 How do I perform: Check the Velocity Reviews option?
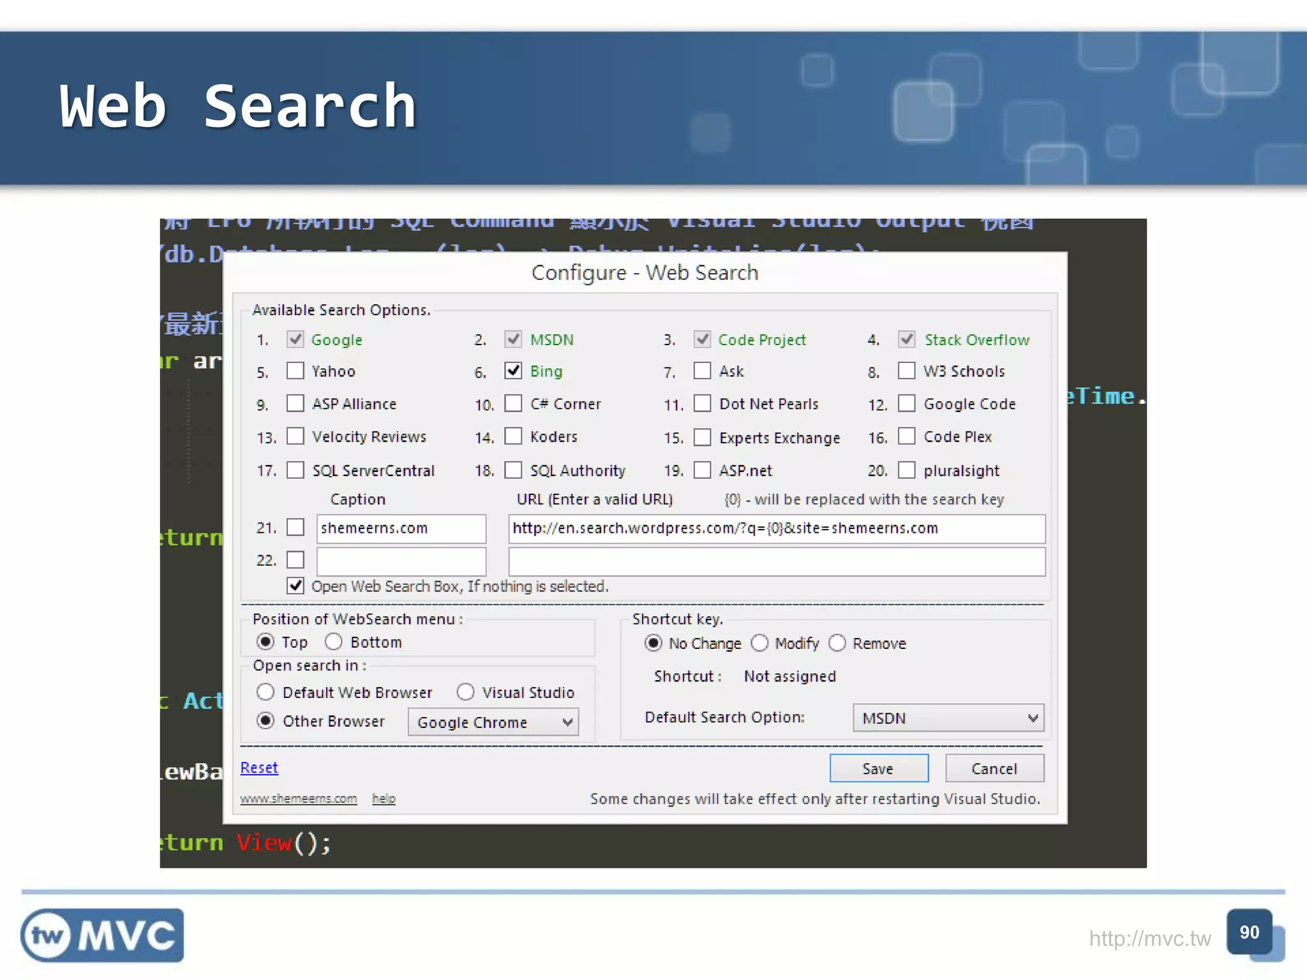point(295,436)
